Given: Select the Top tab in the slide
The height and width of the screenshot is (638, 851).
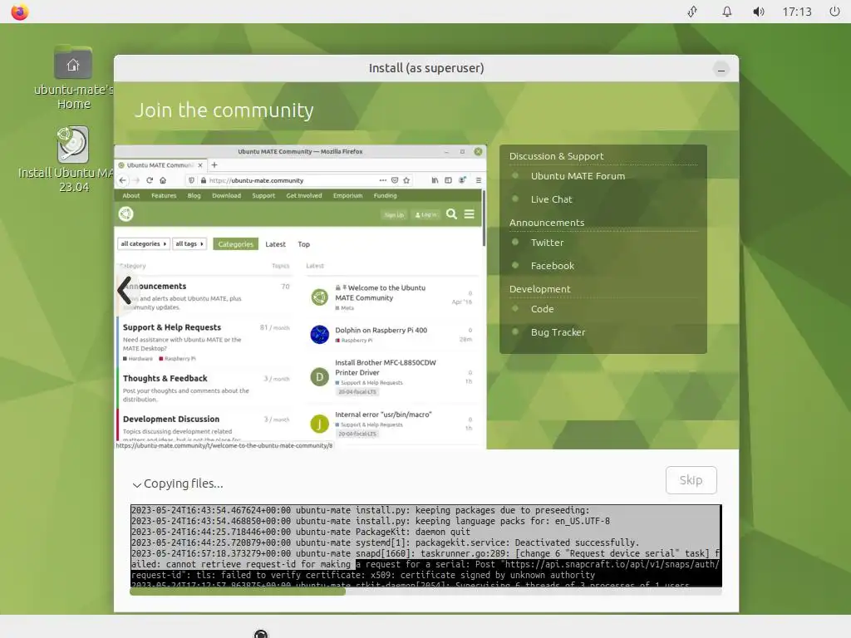Looking at the screenshot, I should pyautogui.click(x=304, y=244).
